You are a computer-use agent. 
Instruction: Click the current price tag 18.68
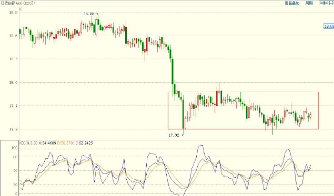click(x=329, y=26)
